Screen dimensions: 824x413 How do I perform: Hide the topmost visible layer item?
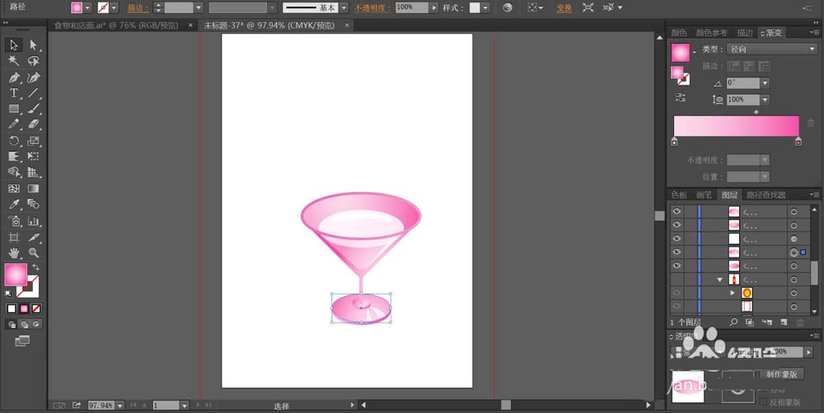[677, 211]
